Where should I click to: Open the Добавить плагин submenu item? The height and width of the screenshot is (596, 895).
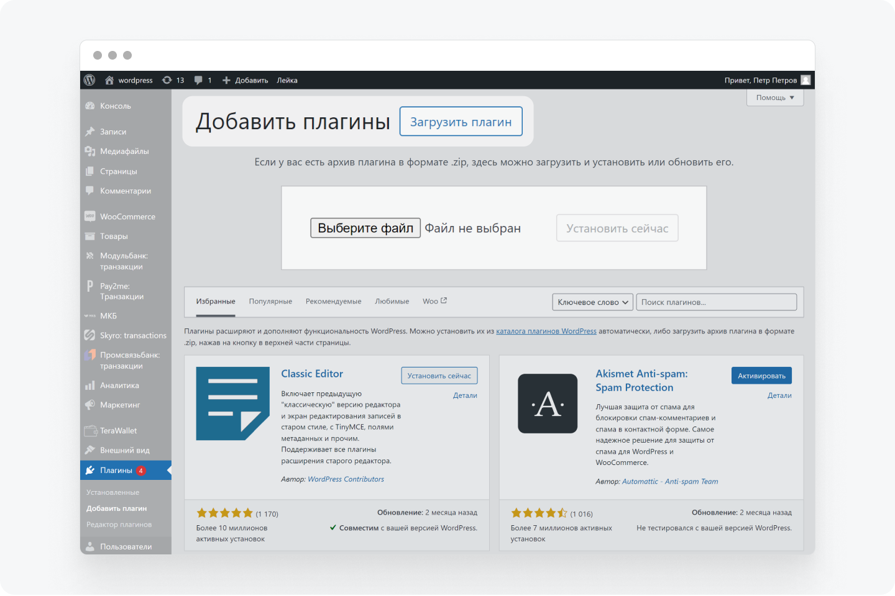tap(117, 508)
